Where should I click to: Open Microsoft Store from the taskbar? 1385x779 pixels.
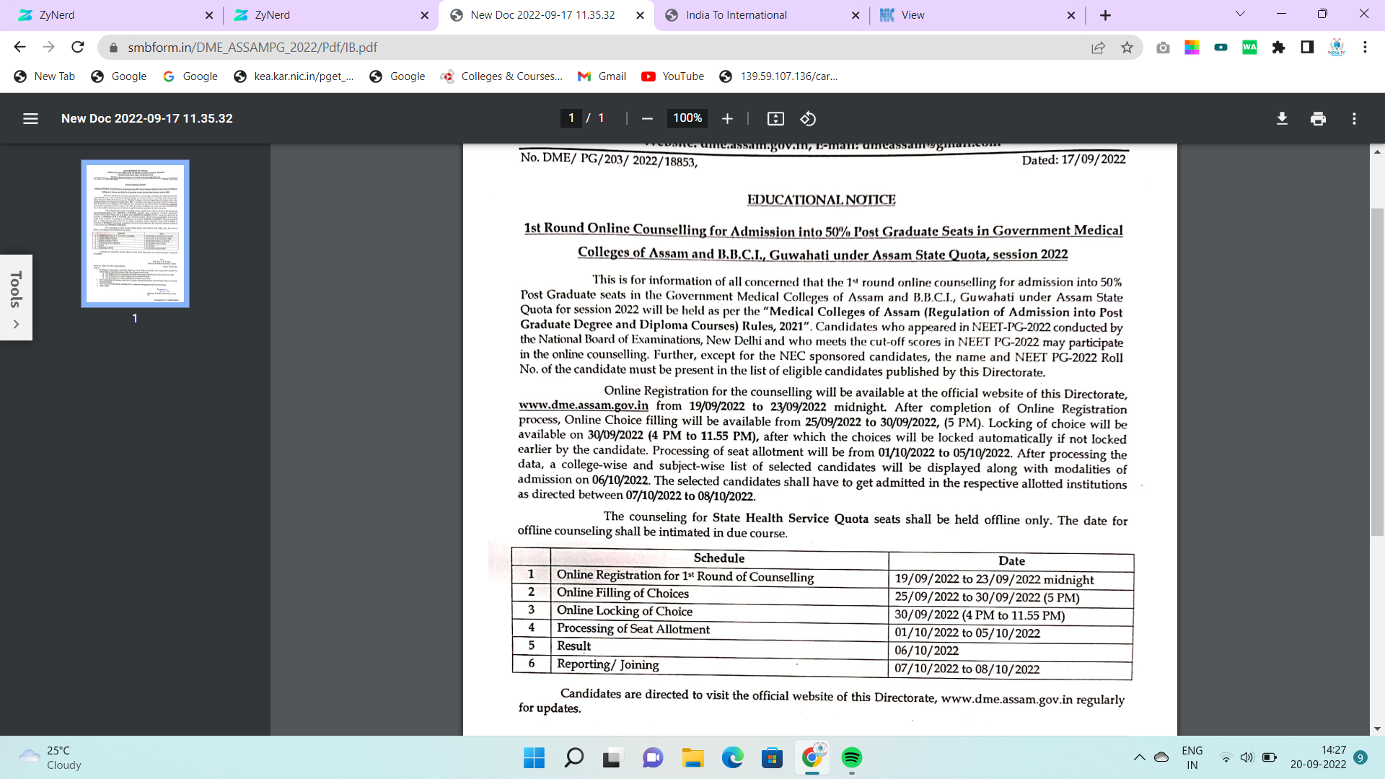pos(772,757)
